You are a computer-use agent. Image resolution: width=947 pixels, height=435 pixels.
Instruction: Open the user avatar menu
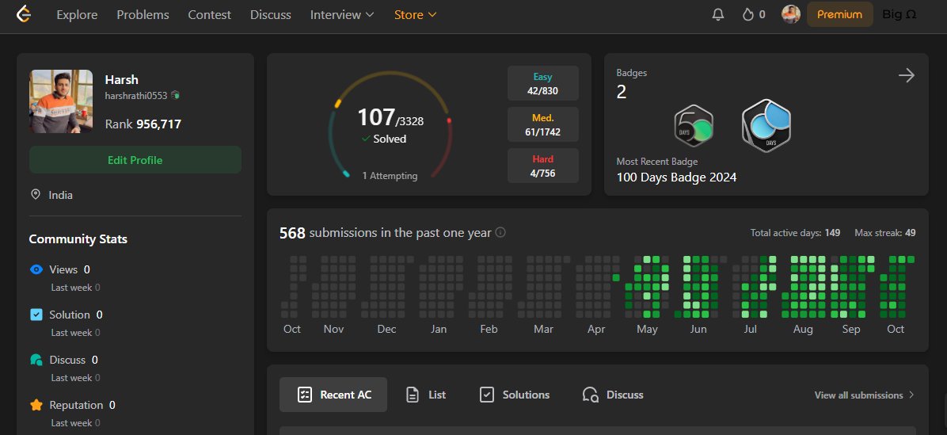click(790, 14)
